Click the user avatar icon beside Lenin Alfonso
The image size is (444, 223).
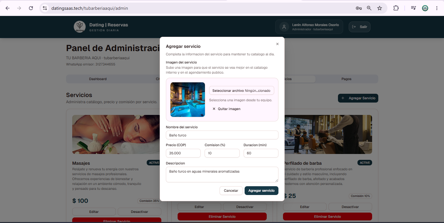coord(284,27)
